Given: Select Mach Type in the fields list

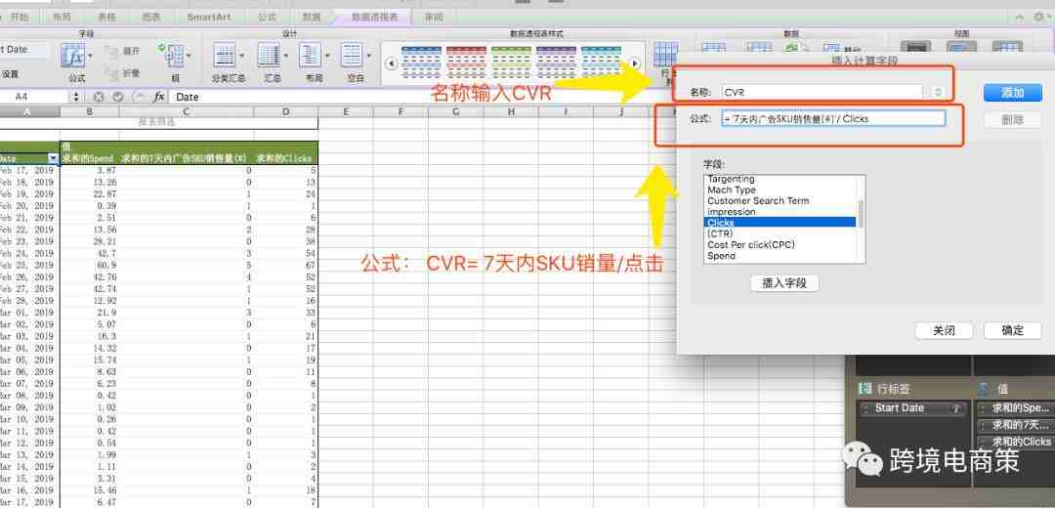Looking at the screenshot, I should (x=732, y=190).
